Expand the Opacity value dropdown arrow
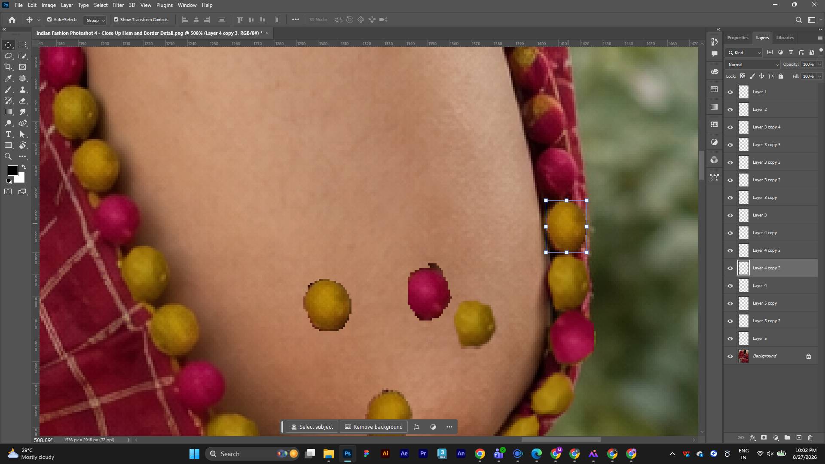 (x=819, y=64)
